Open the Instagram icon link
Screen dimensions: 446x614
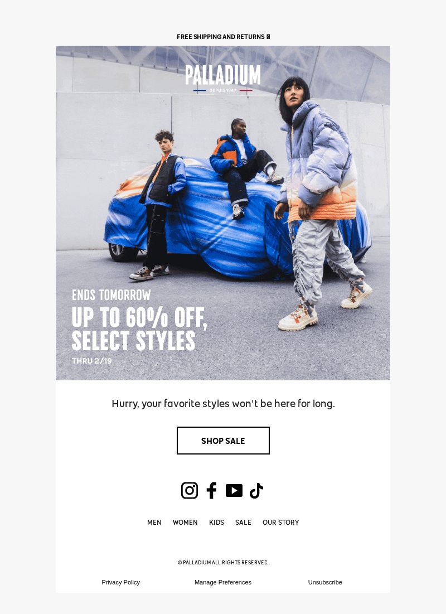190,490
